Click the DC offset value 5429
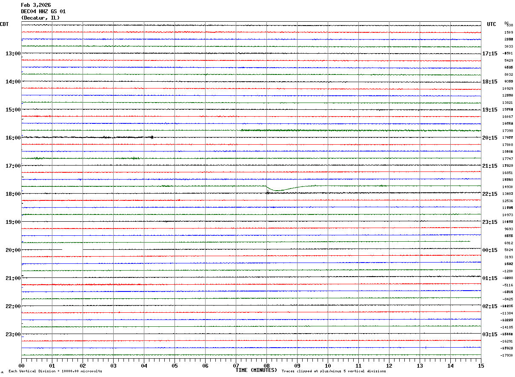515x377 pixels. [x=509, y=60]
